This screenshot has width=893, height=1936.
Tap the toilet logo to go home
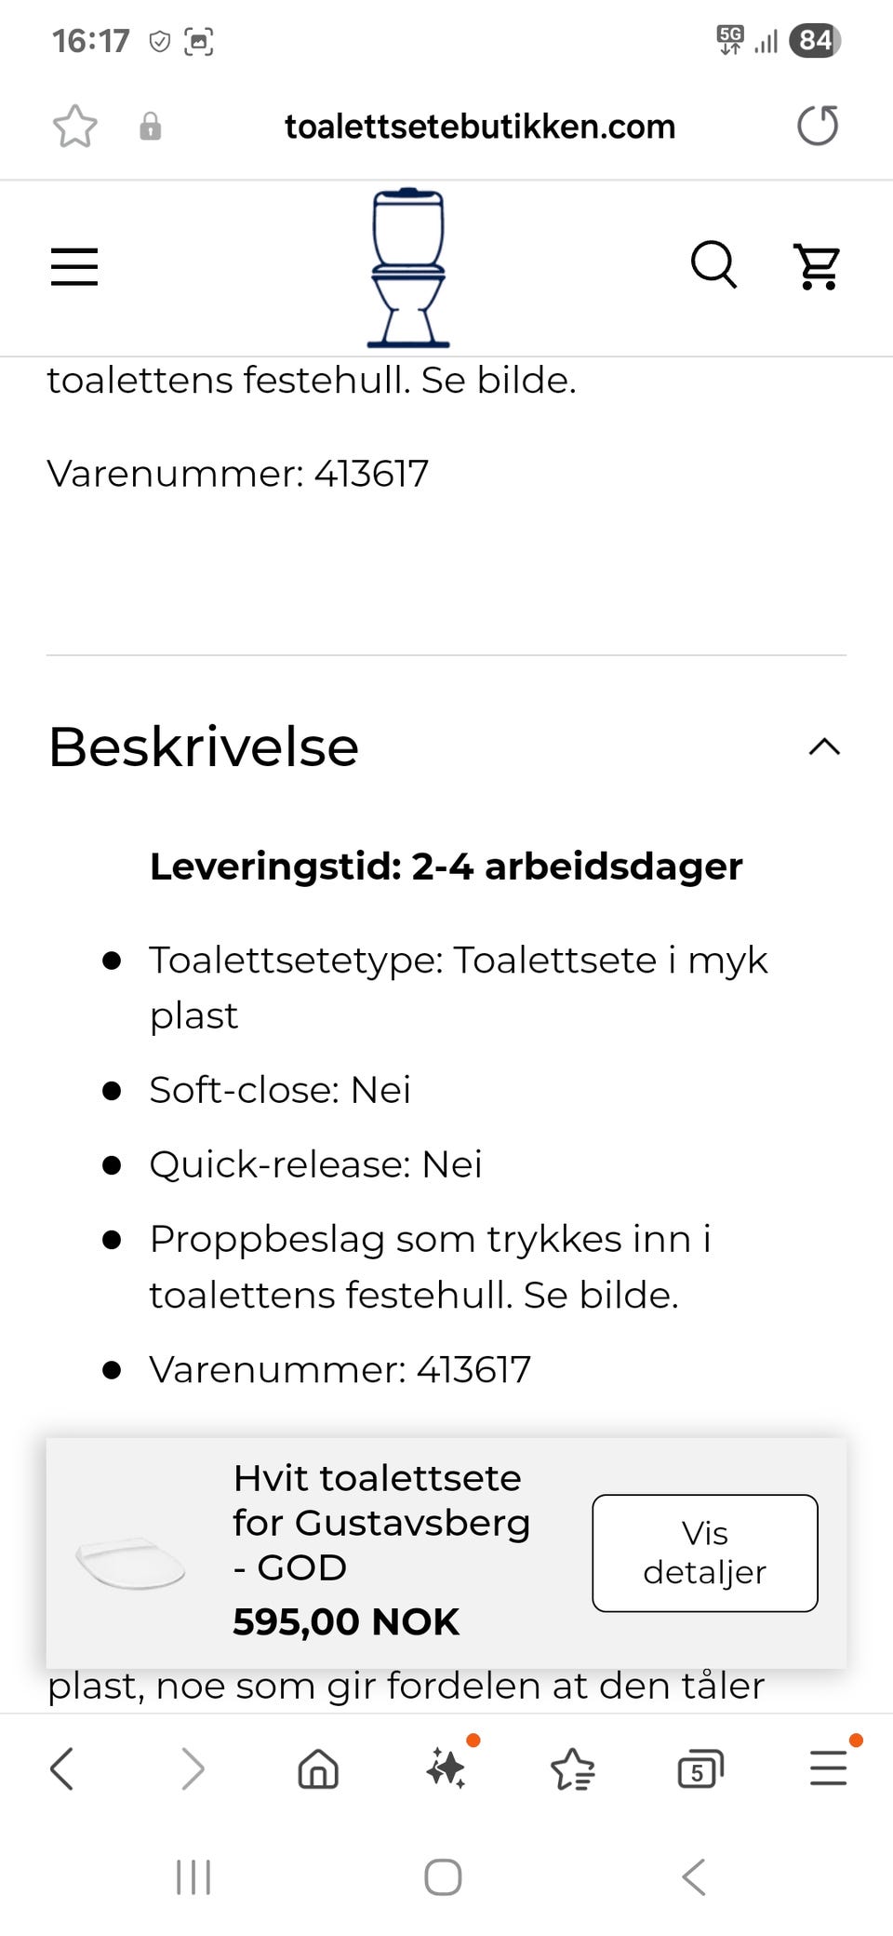click(408, 268)
